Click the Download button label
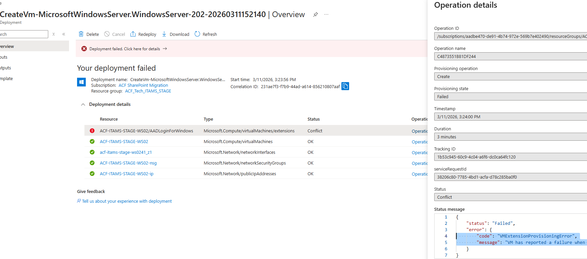The height and width of the screenshot is (259, 587). [x=179, y=34]
